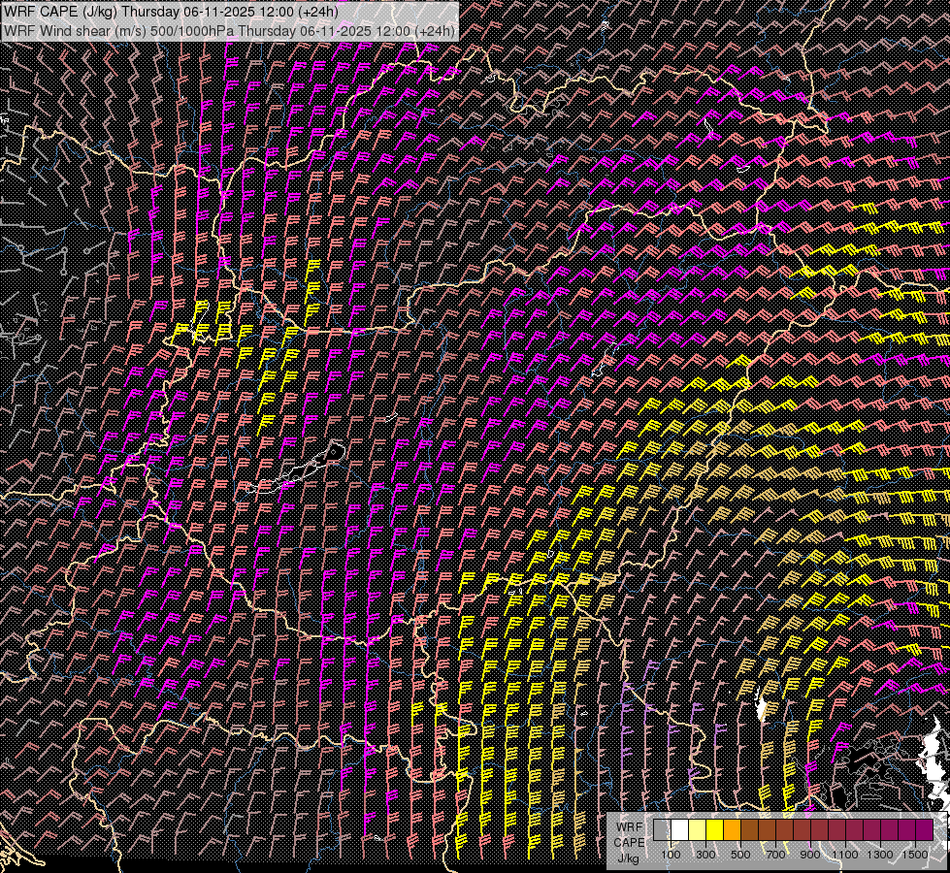Click the WRF Wind shear title line
This screenshot has height=873, width=950.
[x=229, y=30]
